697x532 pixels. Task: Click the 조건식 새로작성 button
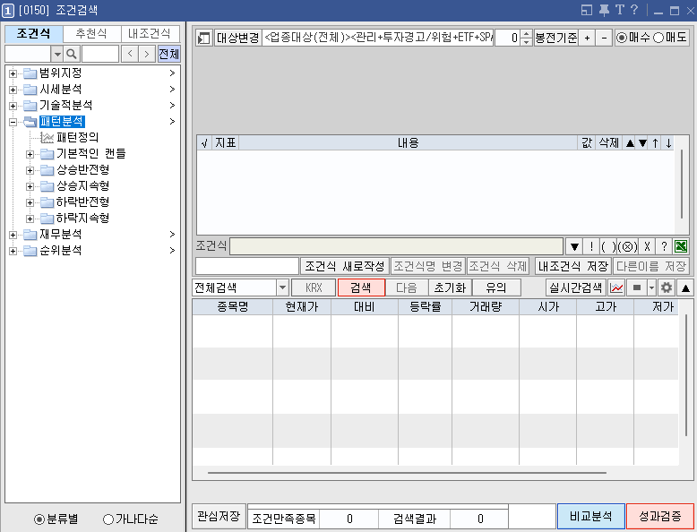(x=345, y=266)
